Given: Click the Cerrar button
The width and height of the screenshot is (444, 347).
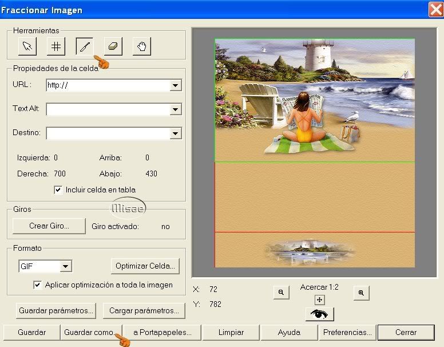Looking at the screenshot, I should coord(406,332).
